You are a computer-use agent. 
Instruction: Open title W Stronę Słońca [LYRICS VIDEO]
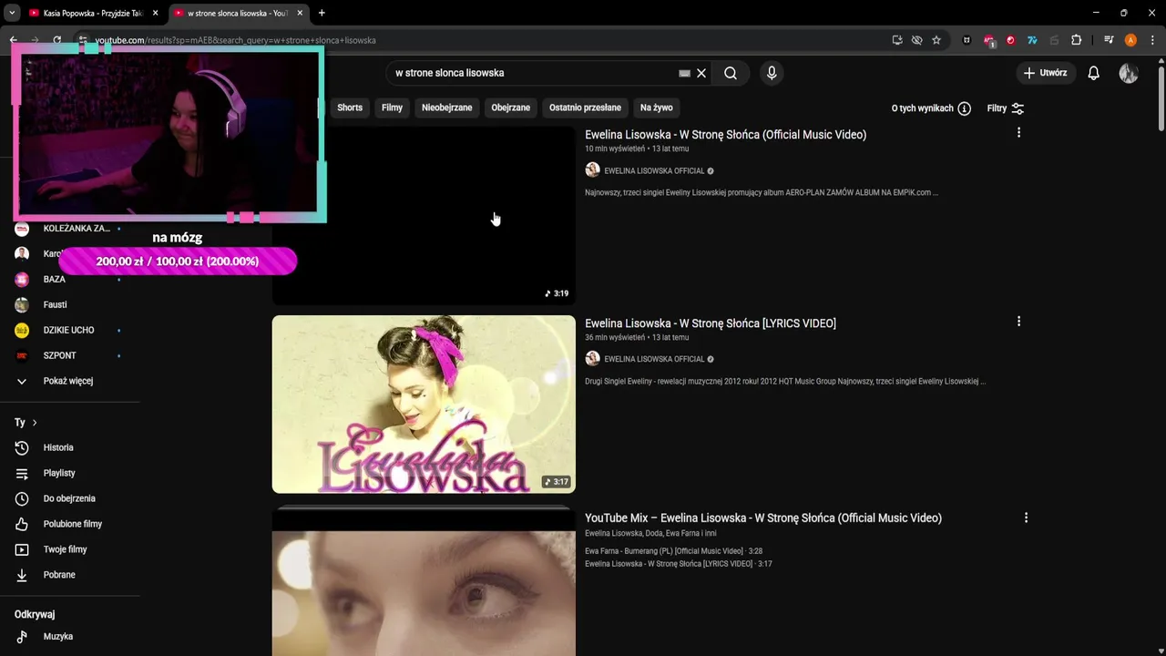click(x=711, y=323)
